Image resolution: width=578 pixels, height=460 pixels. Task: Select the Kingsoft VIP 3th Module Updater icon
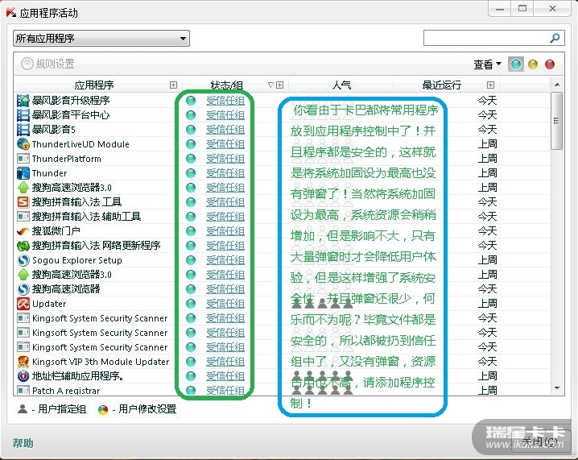coord(23,362)
